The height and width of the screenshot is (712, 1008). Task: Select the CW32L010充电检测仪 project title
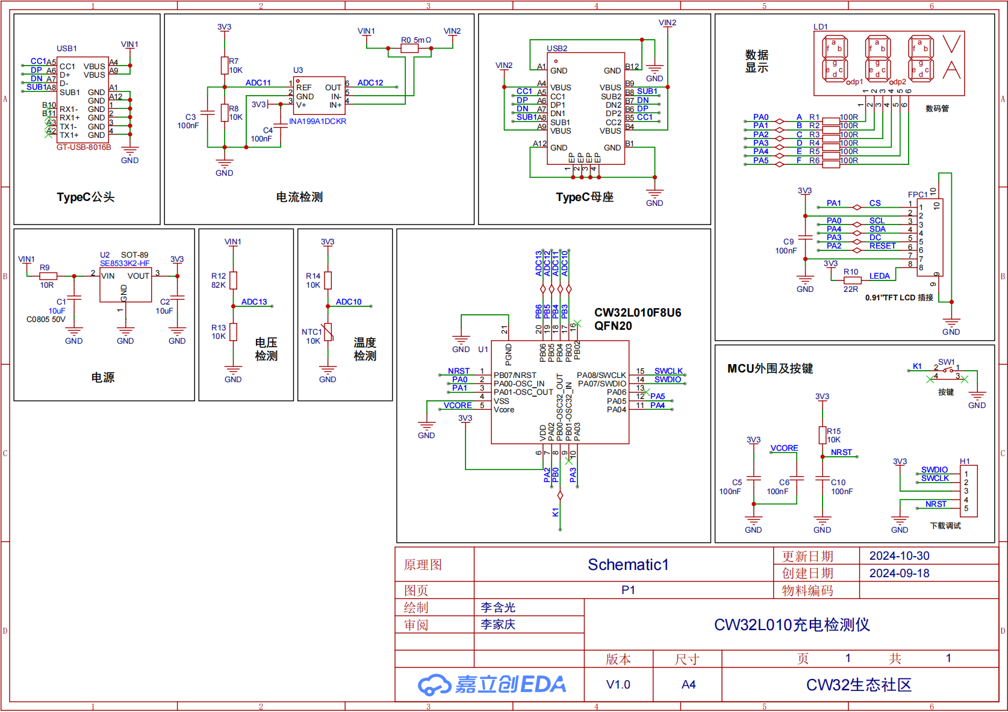pos(791,625)
